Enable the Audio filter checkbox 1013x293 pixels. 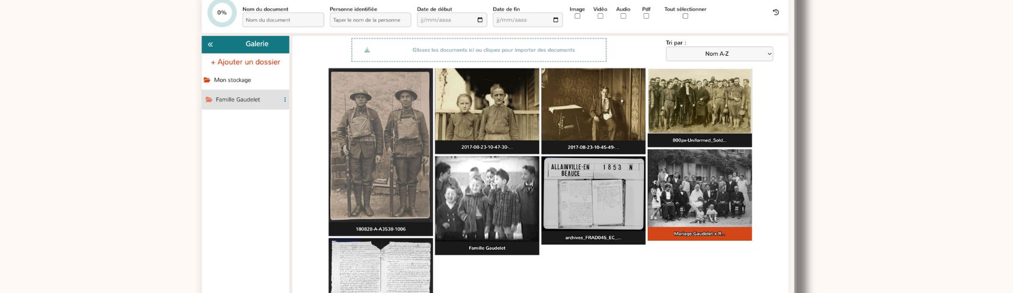623,16
